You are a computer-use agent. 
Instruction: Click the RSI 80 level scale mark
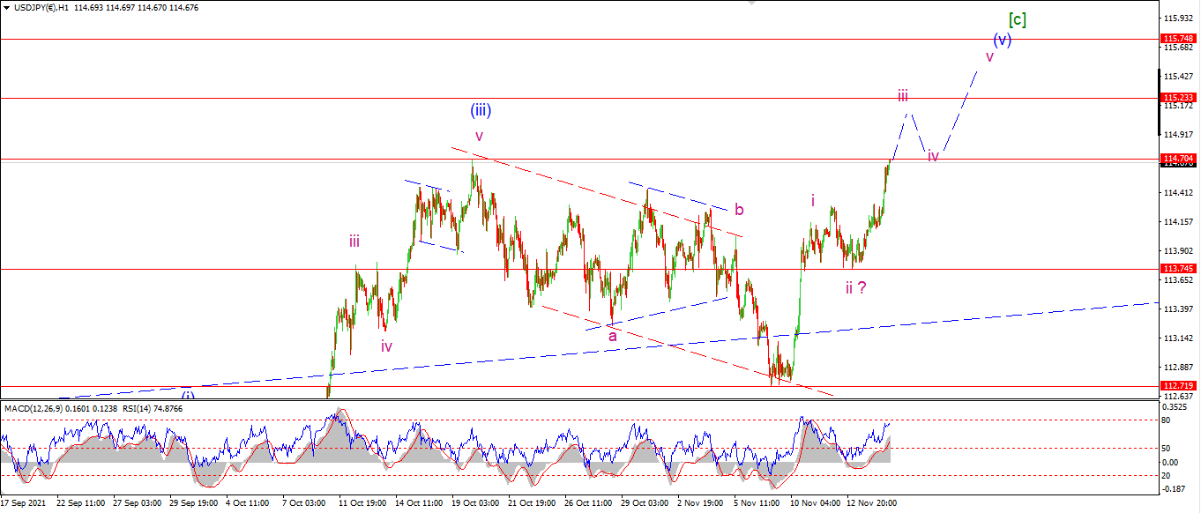[x=1168, y=420]
